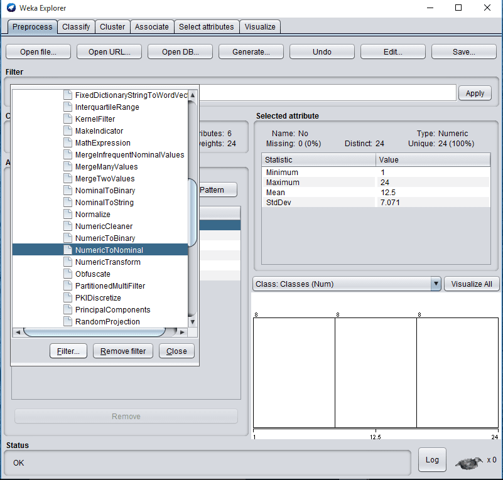Click the Weka bird status icon

point(469,462)
